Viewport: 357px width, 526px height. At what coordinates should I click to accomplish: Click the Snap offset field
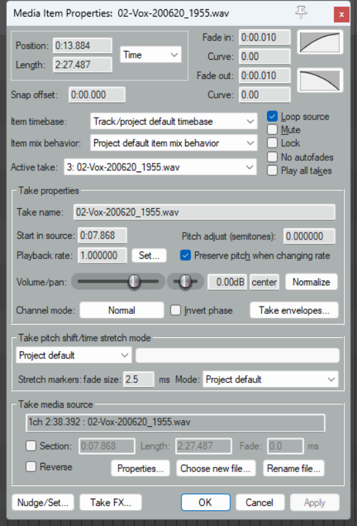97,95
